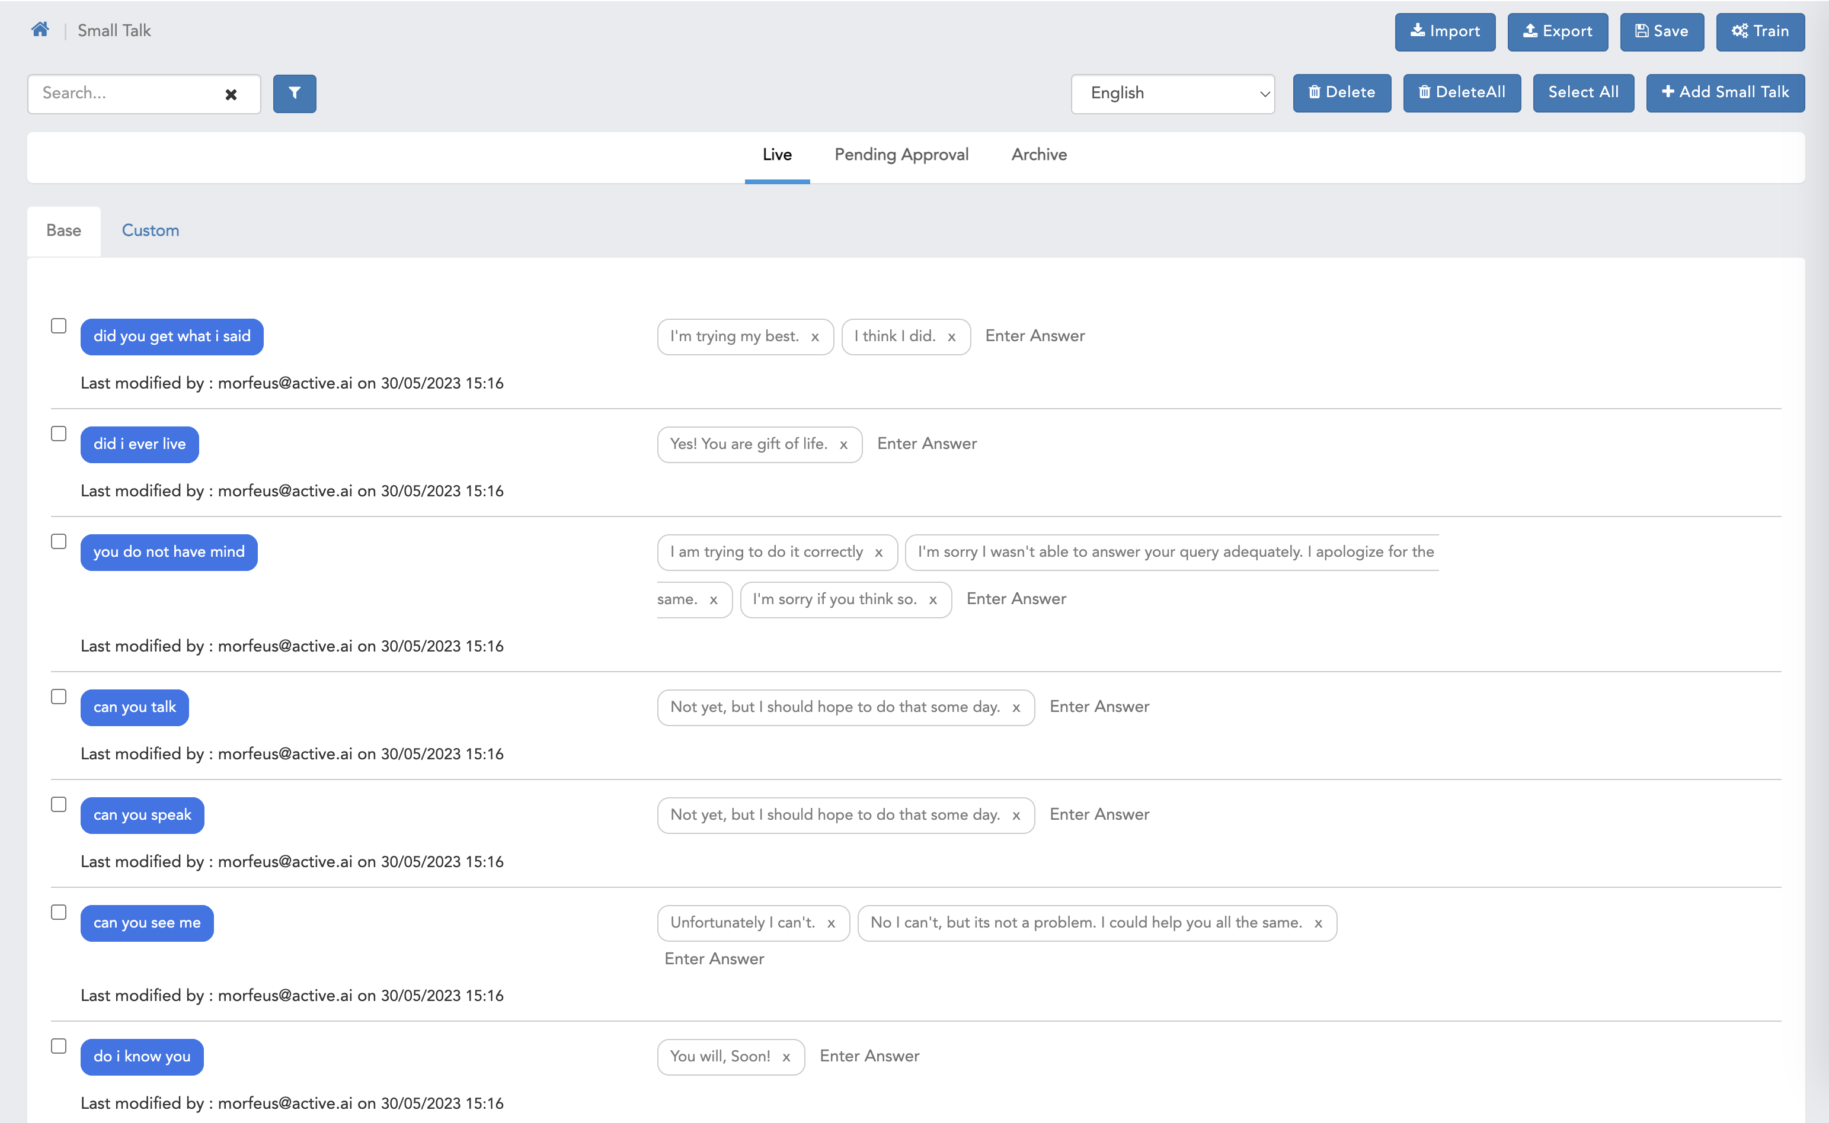Click Enter Answer for "can you see me"
Screen dimensions: 1829x1123
(714, 960)
